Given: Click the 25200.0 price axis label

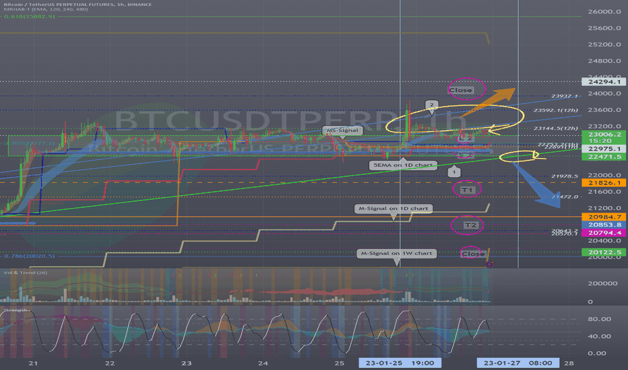Looking at the screenshot, I should 604,44.
